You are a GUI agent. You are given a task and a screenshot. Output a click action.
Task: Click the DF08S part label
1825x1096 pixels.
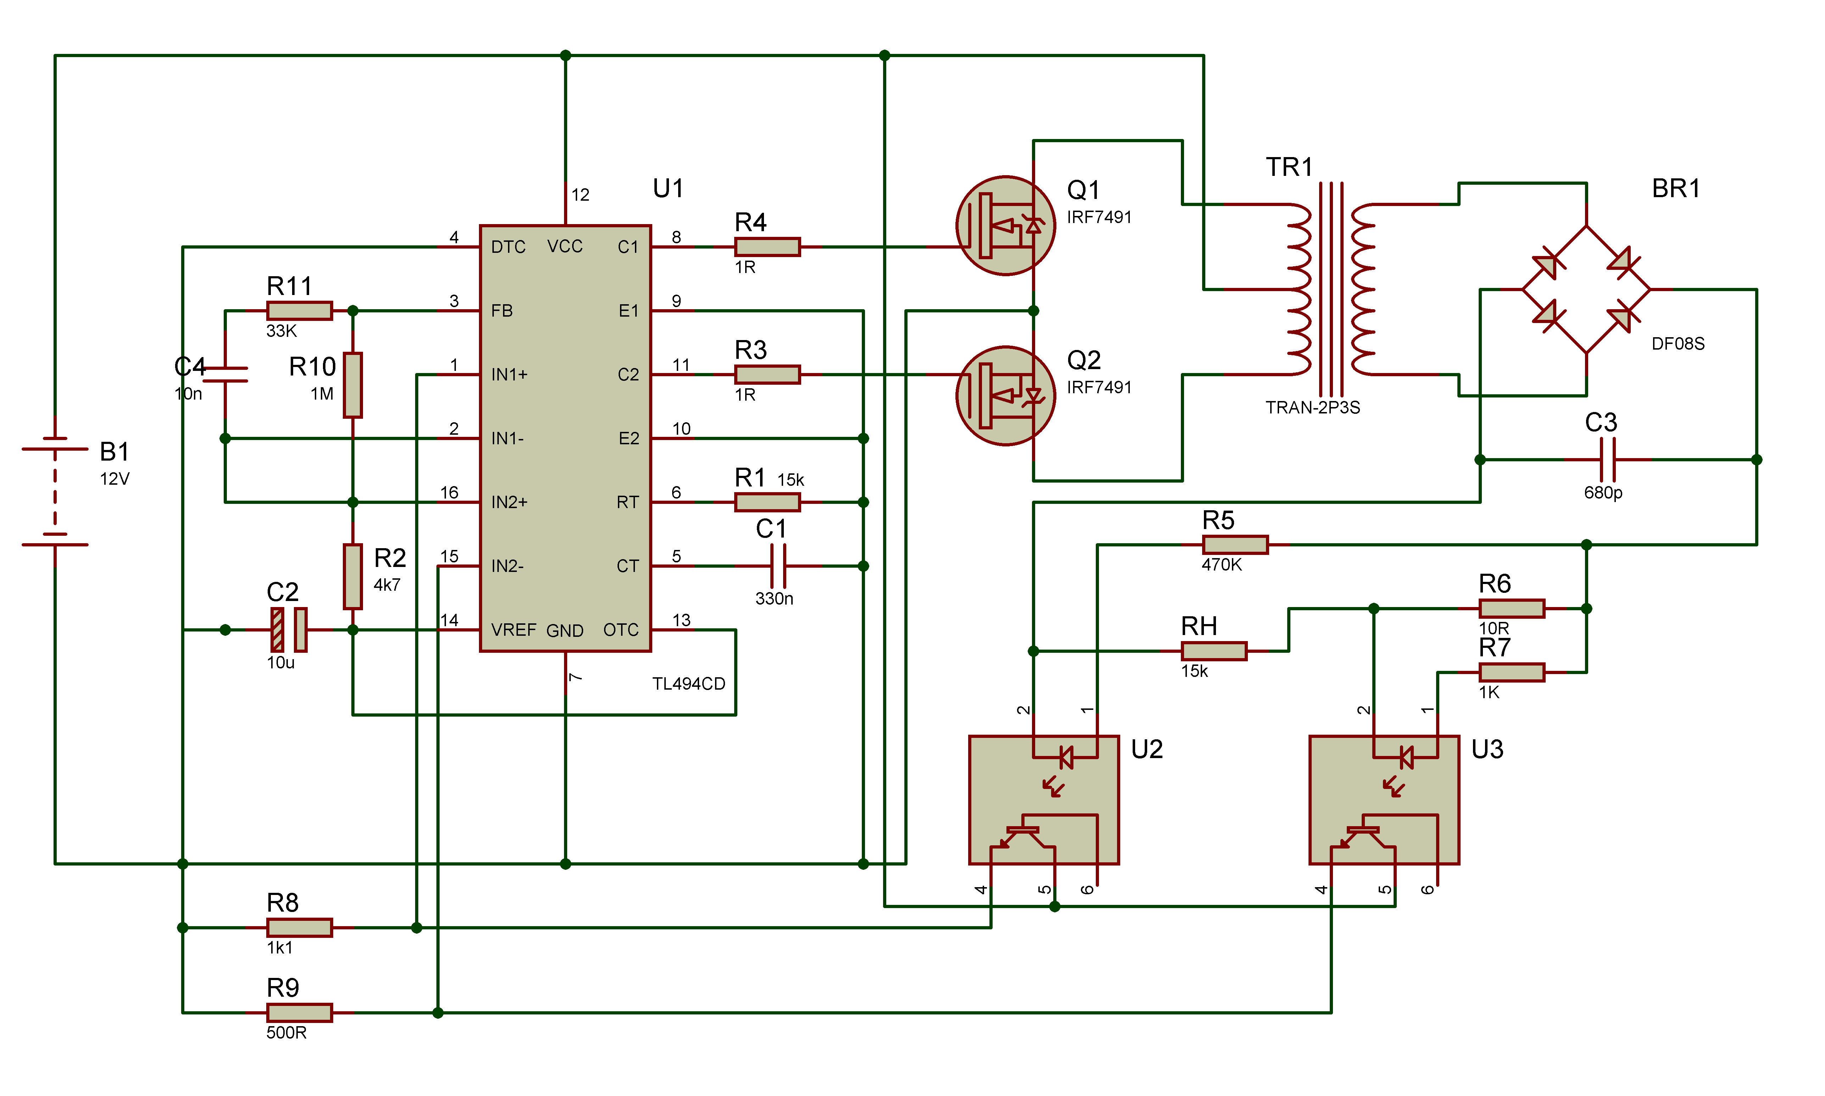pyautogui.click(x=1678, y=344)
